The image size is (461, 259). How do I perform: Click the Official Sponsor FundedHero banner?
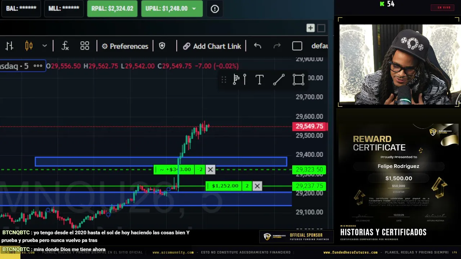296,237
